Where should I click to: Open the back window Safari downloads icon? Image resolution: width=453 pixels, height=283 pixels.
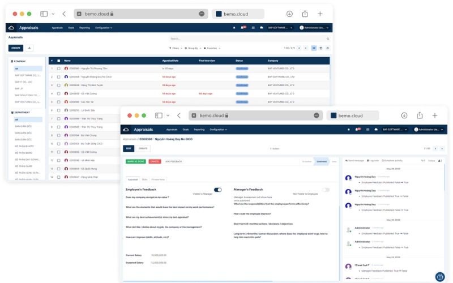tap(289, 14)
